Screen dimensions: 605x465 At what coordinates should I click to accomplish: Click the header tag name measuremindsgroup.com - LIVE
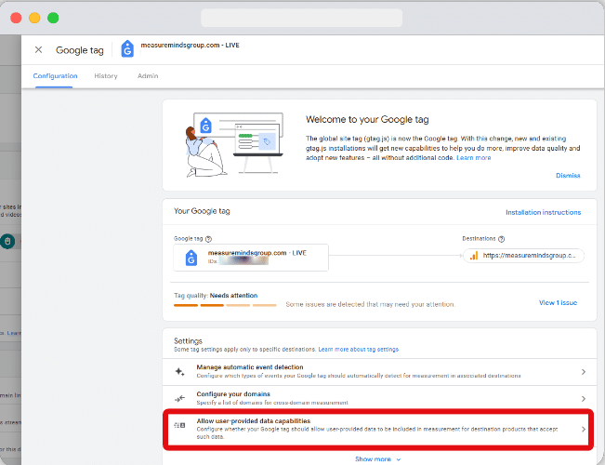190,46
